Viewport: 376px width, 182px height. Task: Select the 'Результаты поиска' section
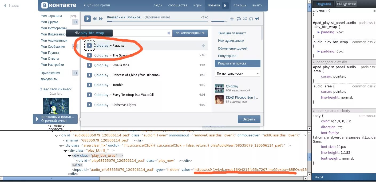tap(238, 63)
